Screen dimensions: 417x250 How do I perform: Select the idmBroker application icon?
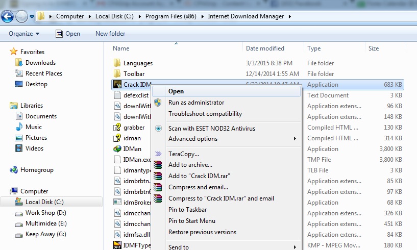[117, 202]
